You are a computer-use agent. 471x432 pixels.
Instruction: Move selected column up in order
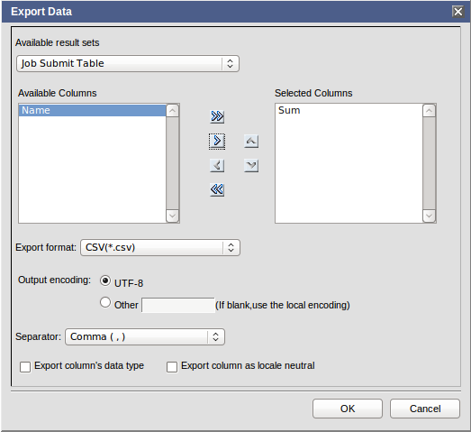click(x=251, y=141)
